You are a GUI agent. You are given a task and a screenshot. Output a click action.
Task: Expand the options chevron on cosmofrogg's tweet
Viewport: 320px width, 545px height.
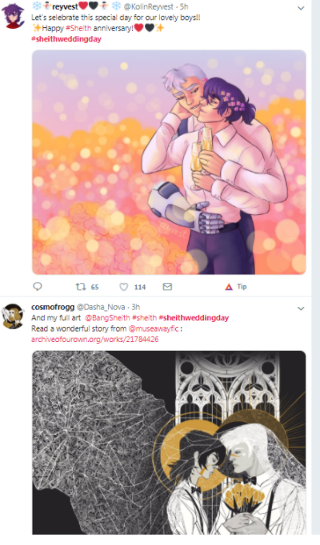[301, 308]
